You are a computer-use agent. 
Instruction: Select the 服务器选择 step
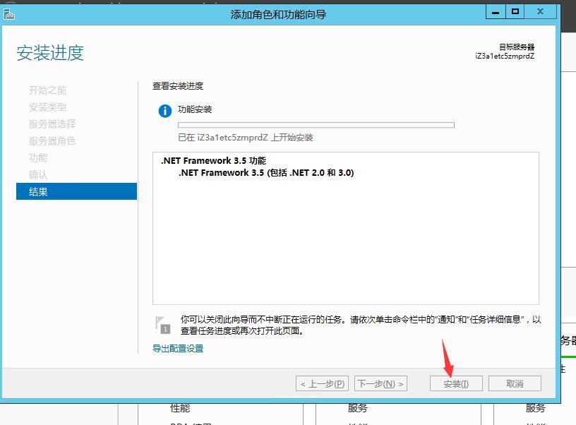point(52,124)
